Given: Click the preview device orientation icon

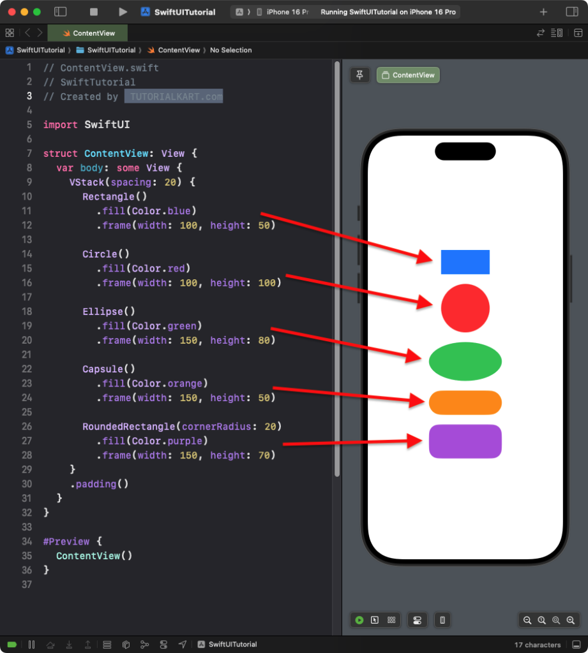Looking at the screenshot, I should pos(442,620).
